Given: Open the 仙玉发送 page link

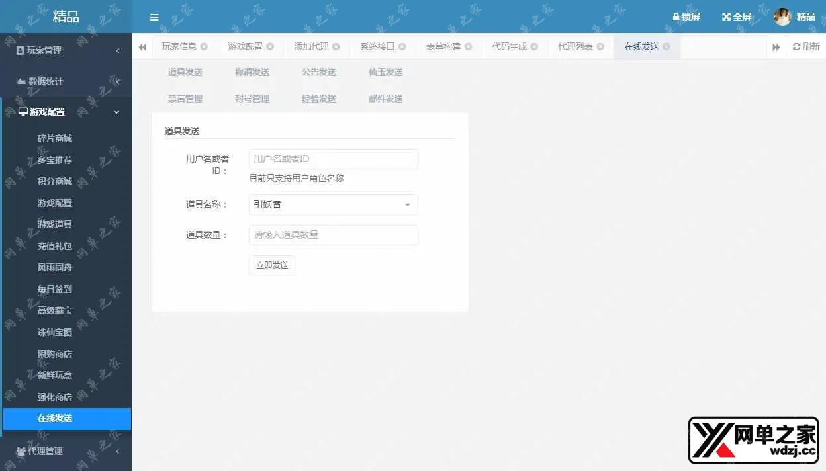Looking at the screenshot, I should coord(385,73).
